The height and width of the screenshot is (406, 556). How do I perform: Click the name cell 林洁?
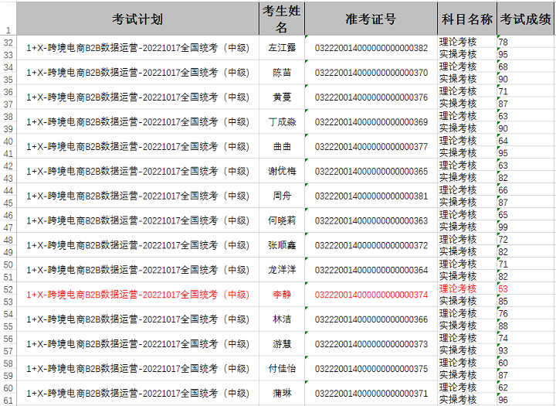click(282, 319)
